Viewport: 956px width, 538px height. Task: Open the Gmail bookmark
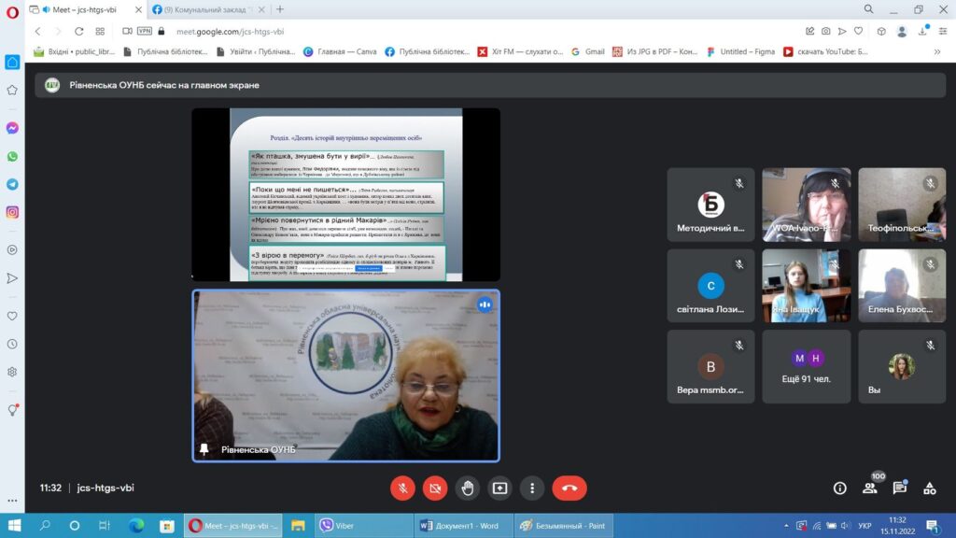[588, 51]
